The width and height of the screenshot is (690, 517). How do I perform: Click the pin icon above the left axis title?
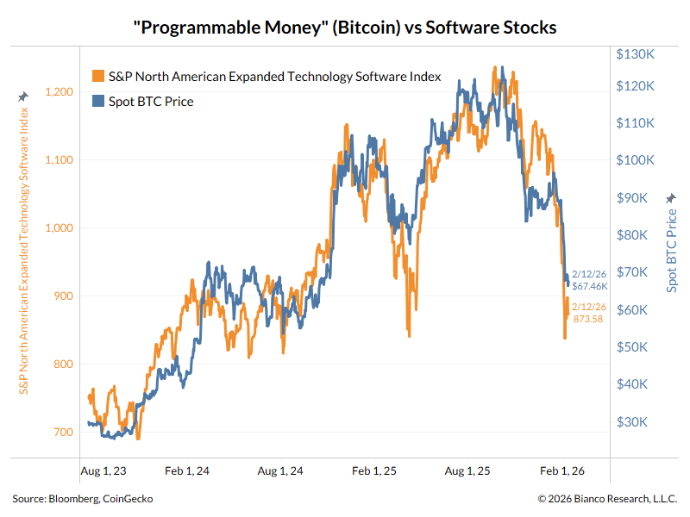(23, 97)
